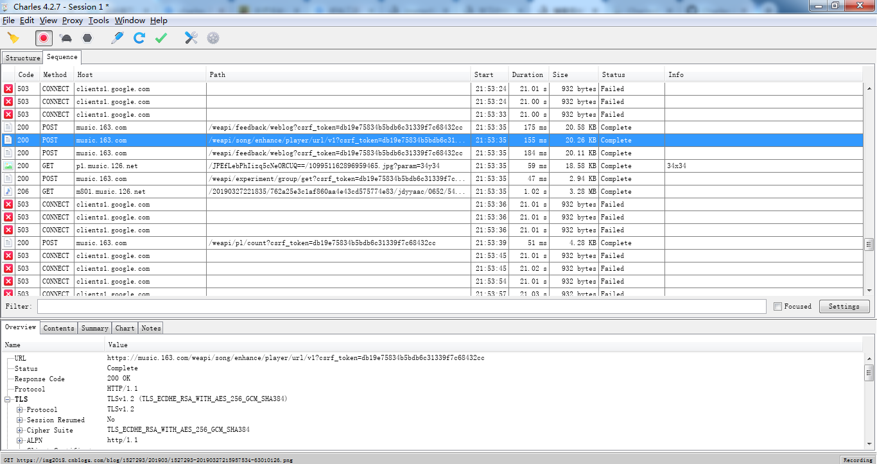The image size is (877, 464).
Task: Enable the Focused checkbox
Action: tap(778, 307)
